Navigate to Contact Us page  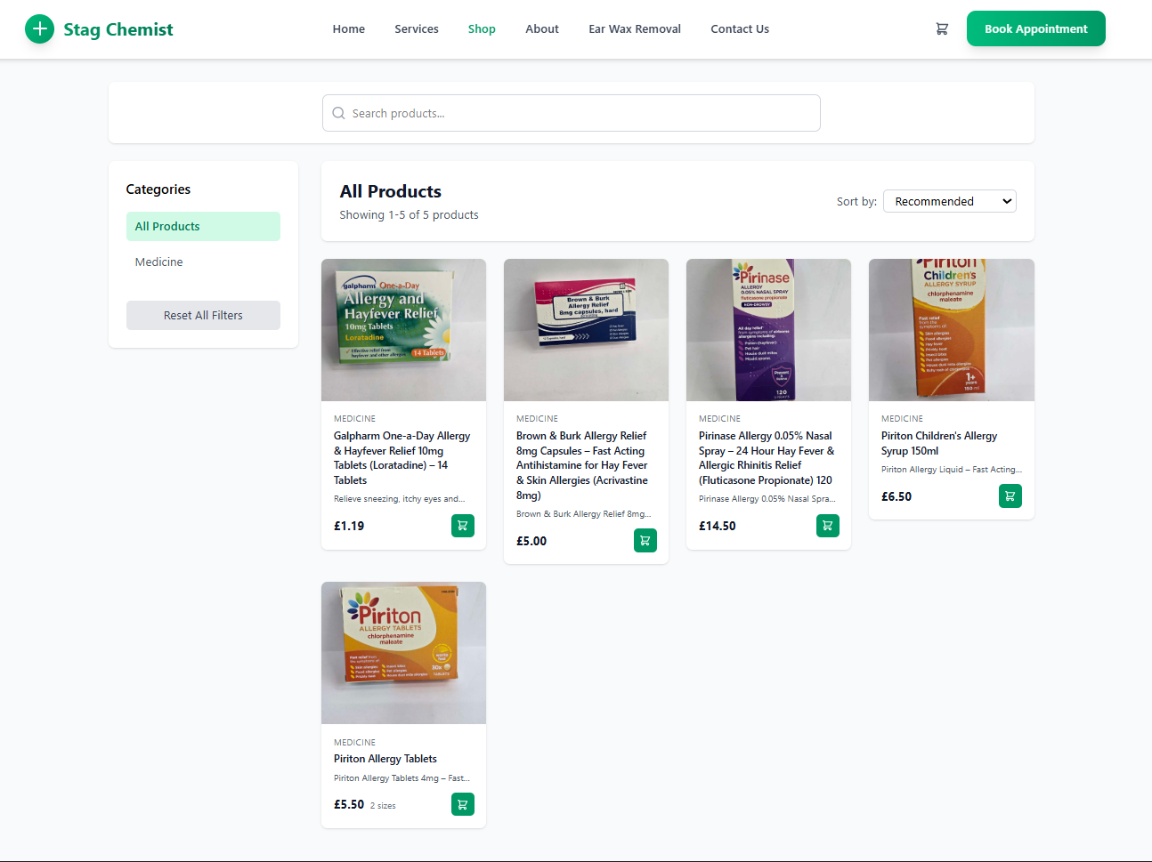point(740,28)
